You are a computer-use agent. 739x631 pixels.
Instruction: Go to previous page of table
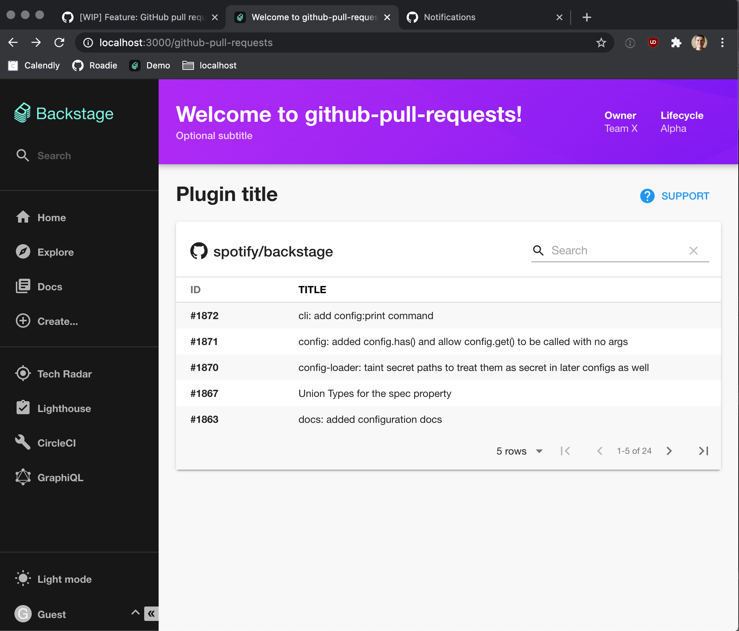600,451
